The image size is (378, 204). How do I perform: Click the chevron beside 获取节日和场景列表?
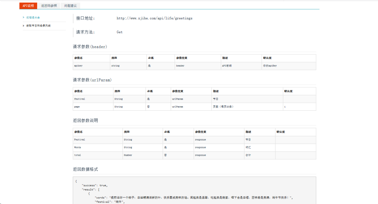[24, 26]
